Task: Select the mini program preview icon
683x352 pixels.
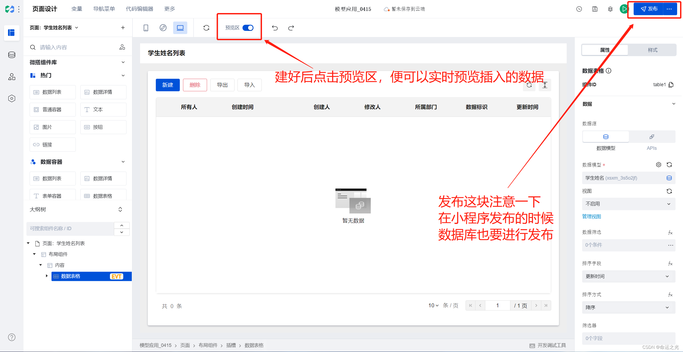Action: click(163, 28)
